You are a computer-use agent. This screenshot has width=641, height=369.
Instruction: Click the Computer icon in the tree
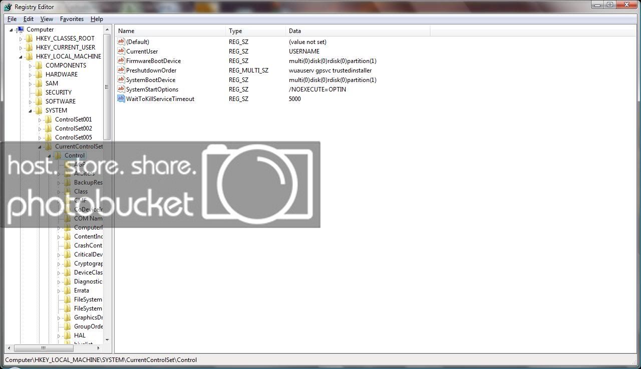tap(20, 29)
